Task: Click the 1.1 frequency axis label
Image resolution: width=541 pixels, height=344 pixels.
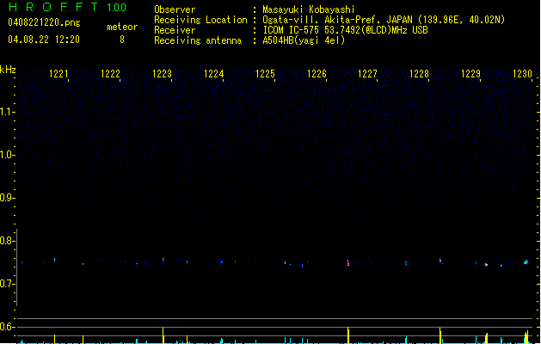Action: [7, 112]
